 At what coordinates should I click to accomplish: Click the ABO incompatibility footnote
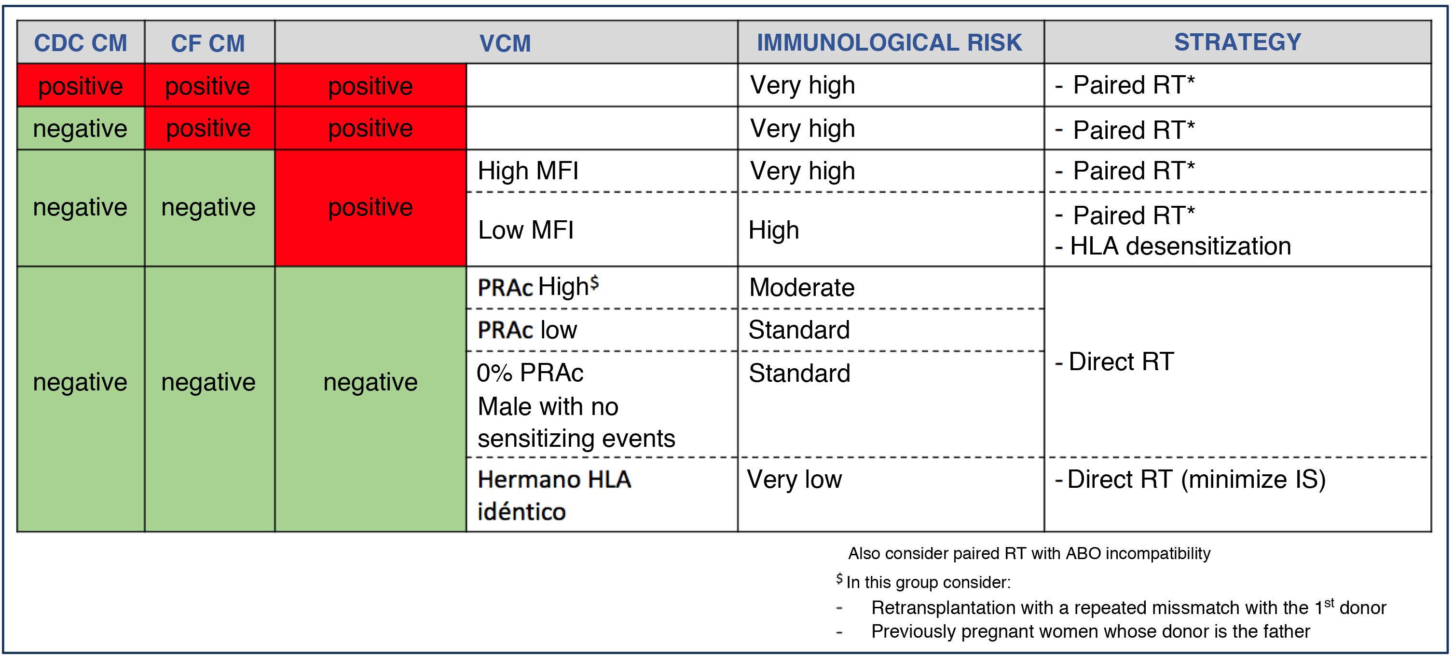1029,553
